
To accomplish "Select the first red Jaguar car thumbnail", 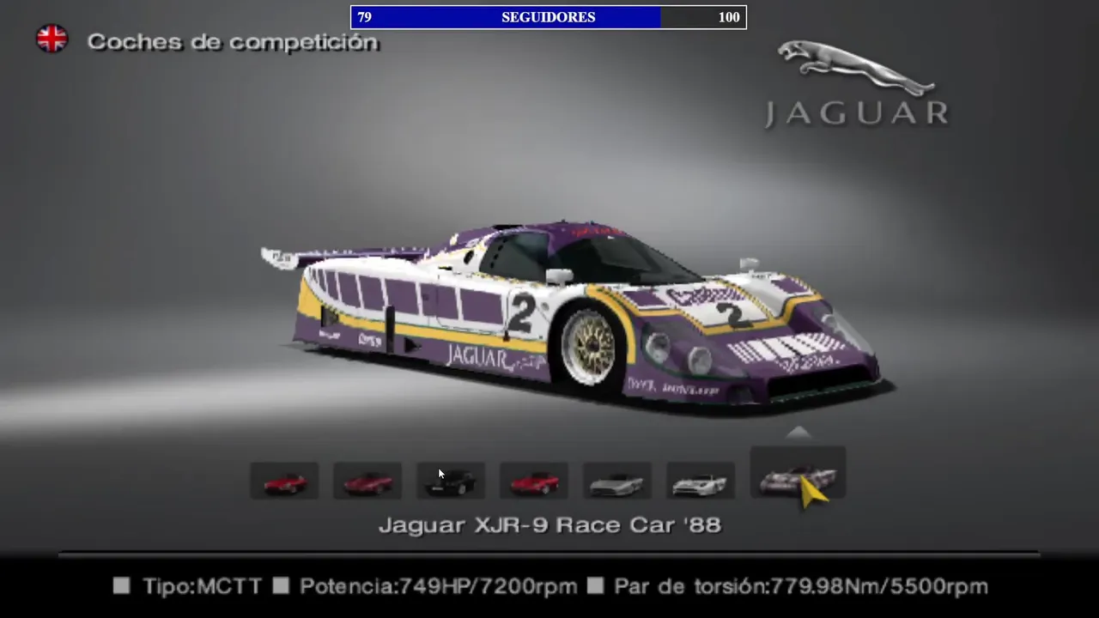I will 284,481.
